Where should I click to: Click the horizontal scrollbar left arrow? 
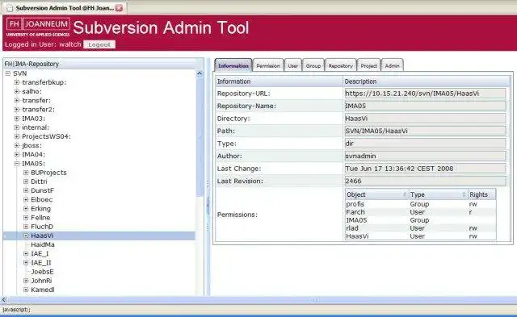pos(3,300)
